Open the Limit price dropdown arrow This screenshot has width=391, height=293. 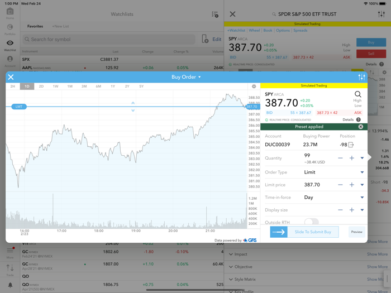tap(362, 185)
